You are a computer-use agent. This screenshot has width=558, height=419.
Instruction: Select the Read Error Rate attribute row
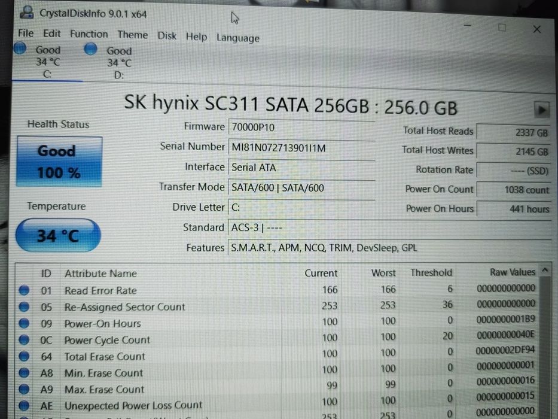[278, 290]
